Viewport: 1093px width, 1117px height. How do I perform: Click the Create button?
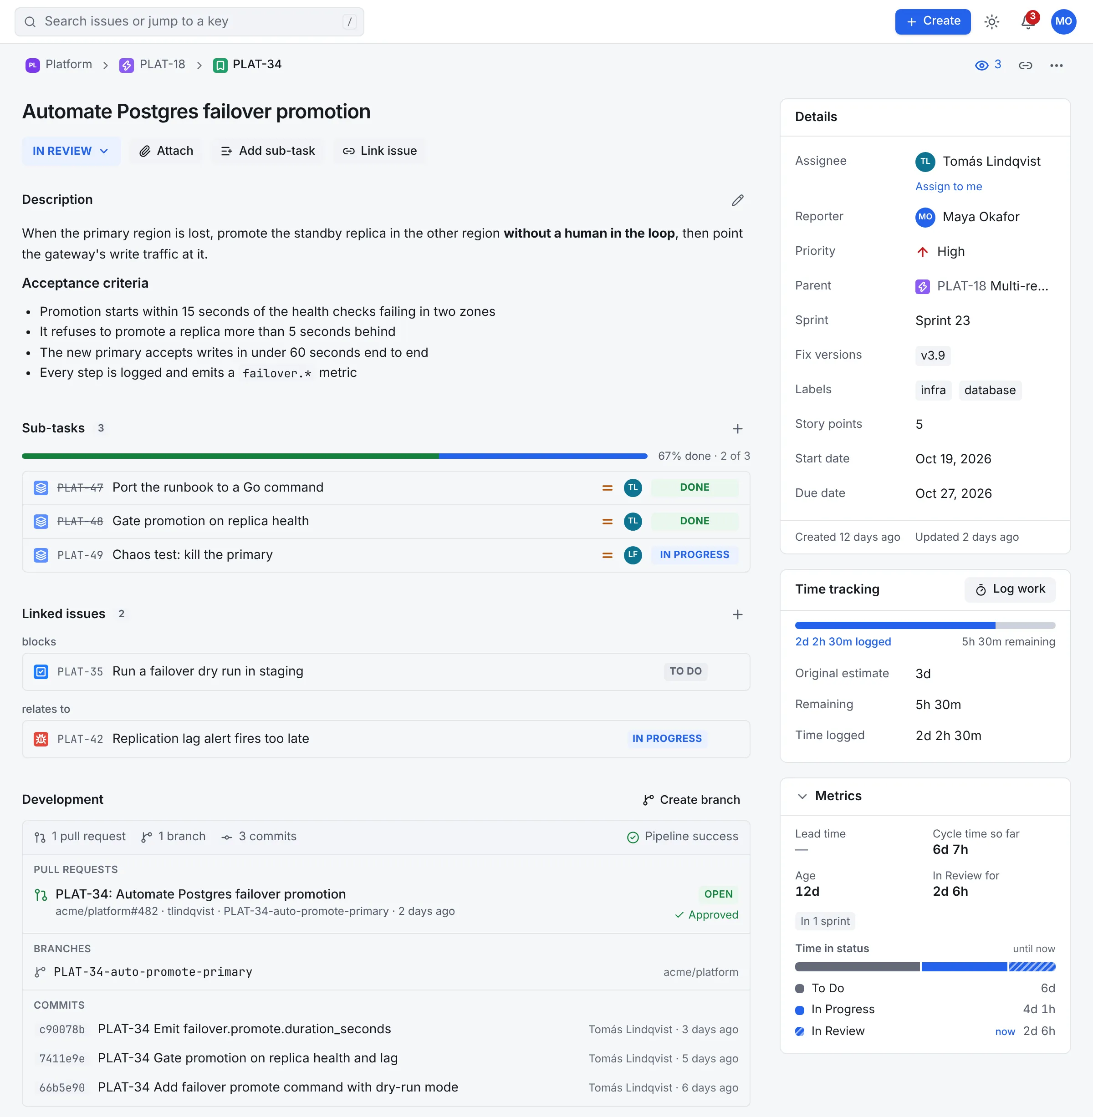pos(932,22)
